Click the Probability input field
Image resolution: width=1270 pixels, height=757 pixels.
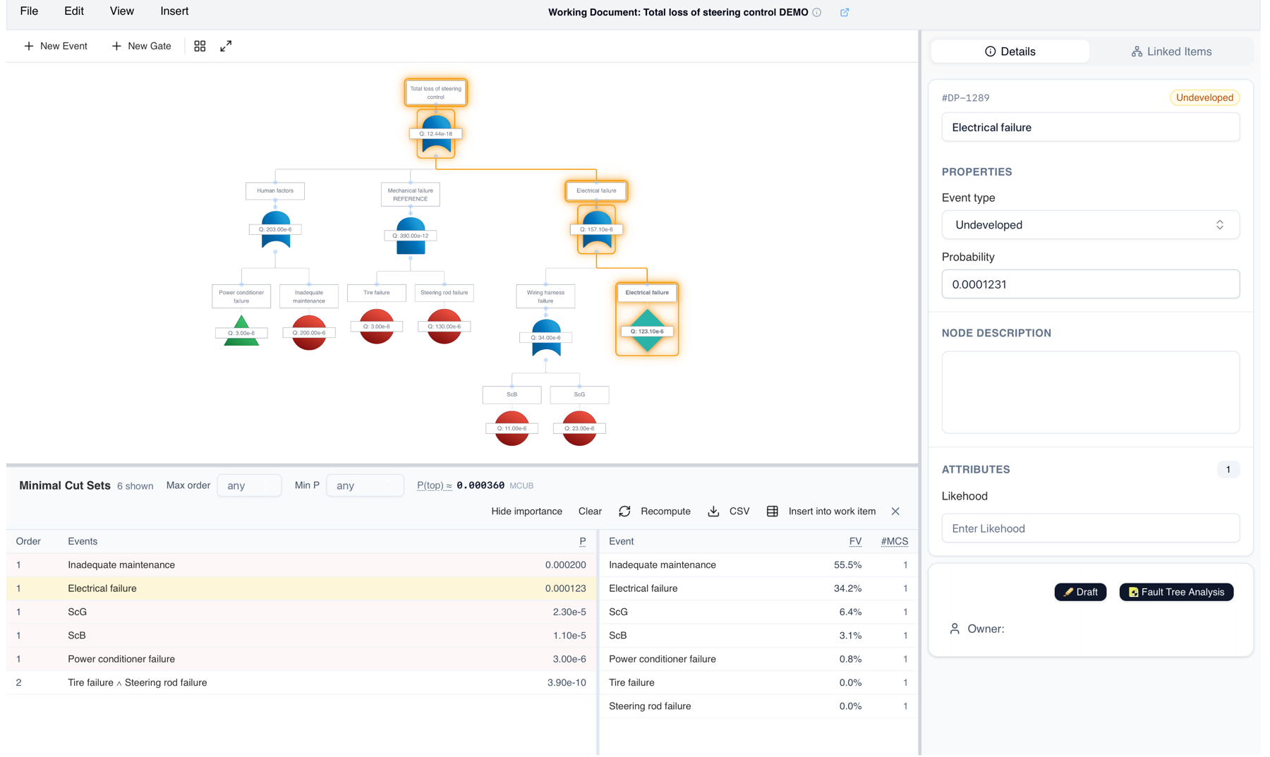[1090, 284]
